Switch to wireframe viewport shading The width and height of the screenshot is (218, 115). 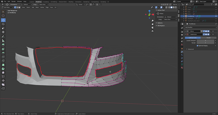(169, 7)
